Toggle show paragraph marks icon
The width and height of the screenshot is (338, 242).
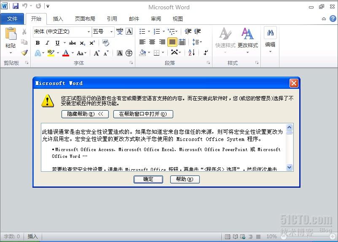(206, 52)
